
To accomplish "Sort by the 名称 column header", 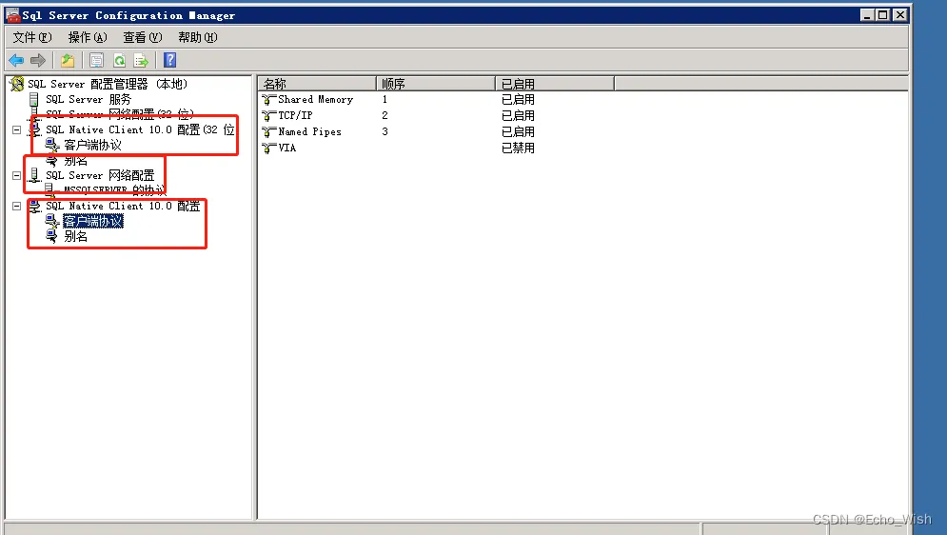I will coord(317,84).
